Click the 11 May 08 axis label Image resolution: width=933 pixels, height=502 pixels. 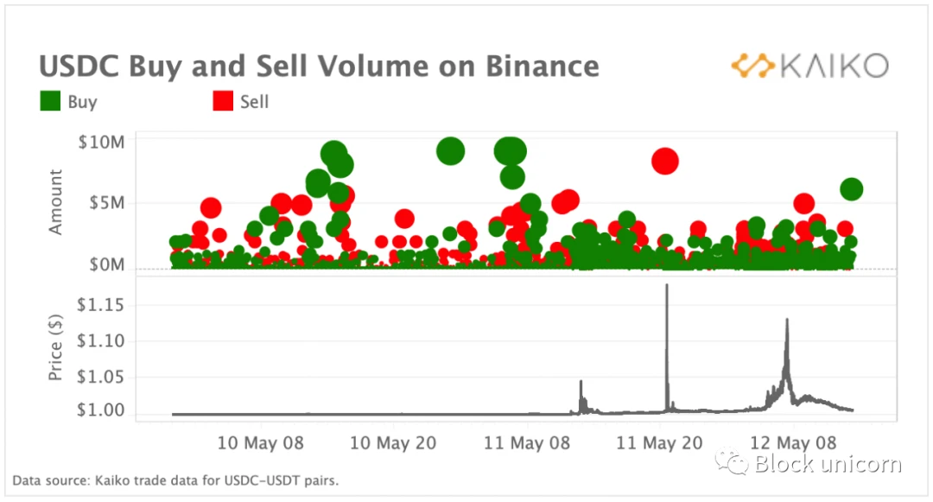coord(527,443)
